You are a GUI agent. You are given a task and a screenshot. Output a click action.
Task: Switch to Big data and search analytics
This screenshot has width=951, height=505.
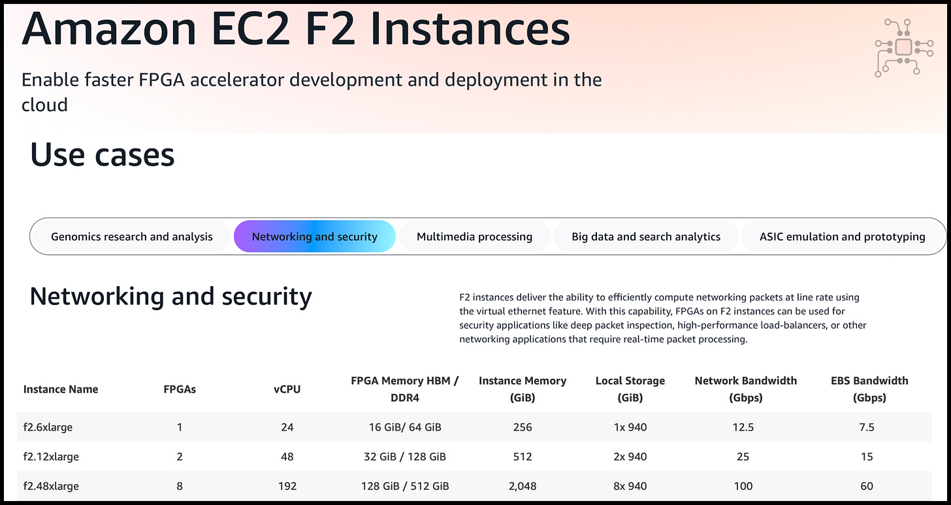[x=646, y=236]
